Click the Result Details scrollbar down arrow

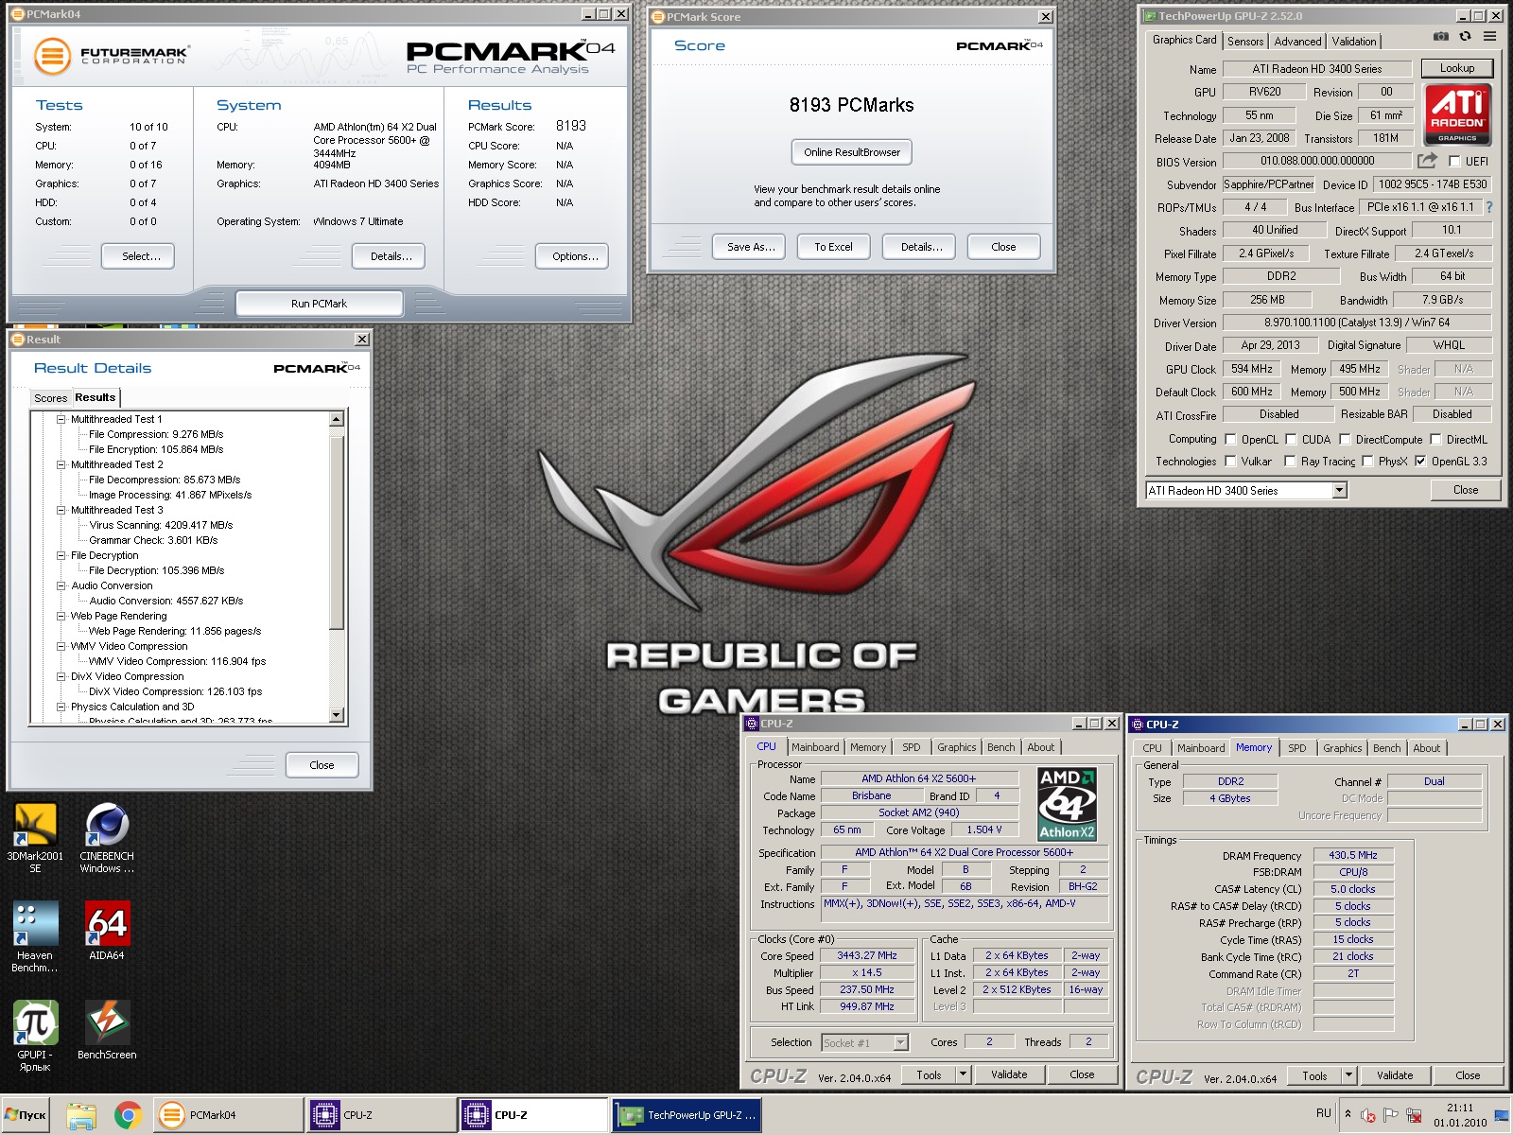click(x=337, y=715)
